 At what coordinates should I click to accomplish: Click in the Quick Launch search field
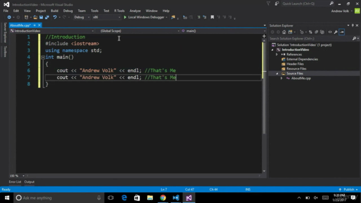coord(305,4)
